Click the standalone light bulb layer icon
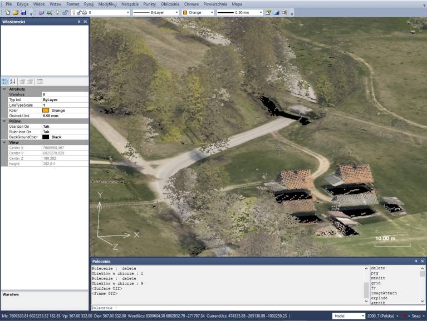The image size is (427, 321). [57, 12]
